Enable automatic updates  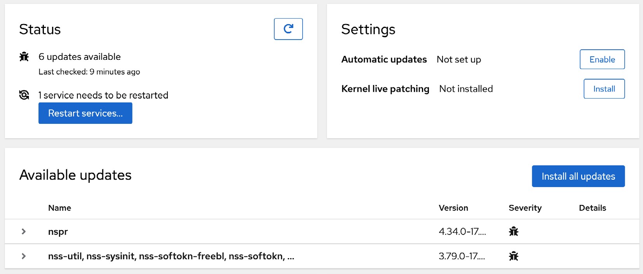[602, 59]
